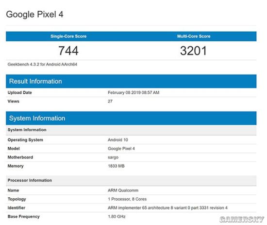Screen dimensions: 267x225
Task: Click the 744 single-core score value
Action: (x=68, y=51)
